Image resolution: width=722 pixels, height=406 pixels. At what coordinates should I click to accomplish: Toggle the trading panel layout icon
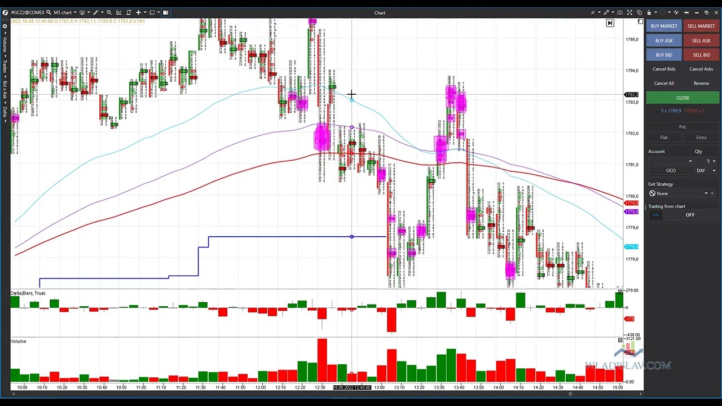(x=165, y=12)
